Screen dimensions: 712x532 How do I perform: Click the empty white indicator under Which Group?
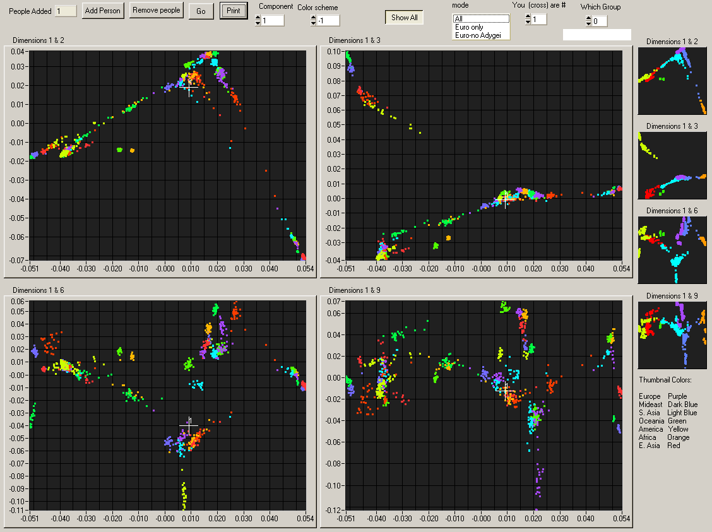pyautogui.click(x=596, y=35)
